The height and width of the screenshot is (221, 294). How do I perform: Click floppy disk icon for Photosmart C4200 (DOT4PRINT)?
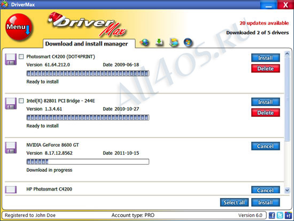(11, 59)
